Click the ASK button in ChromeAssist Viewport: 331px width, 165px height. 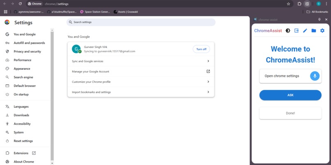290,95
